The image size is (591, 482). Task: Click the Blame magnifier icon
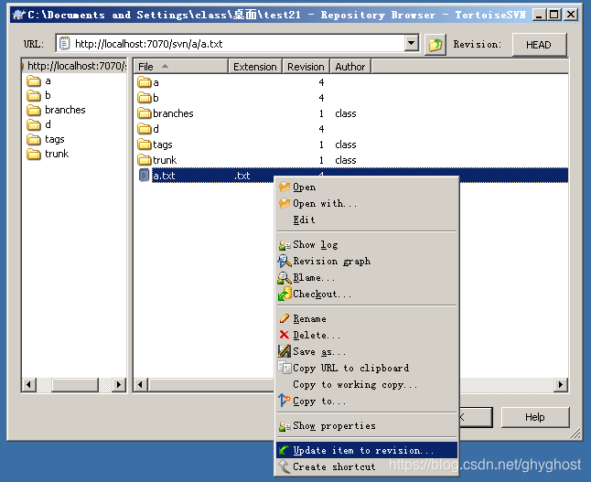point(285,278)
